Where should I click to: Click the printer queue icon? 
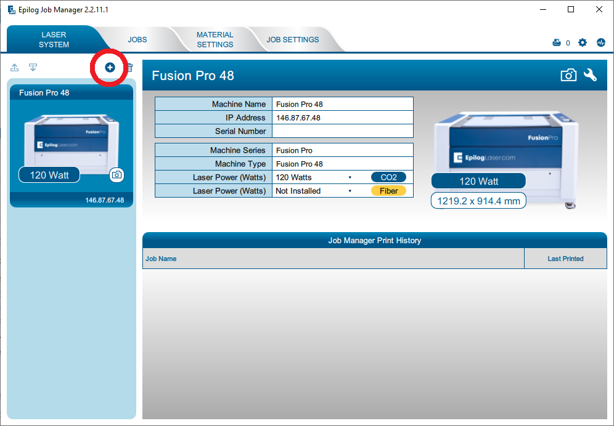pyautogui.click(x=557, y=43)
